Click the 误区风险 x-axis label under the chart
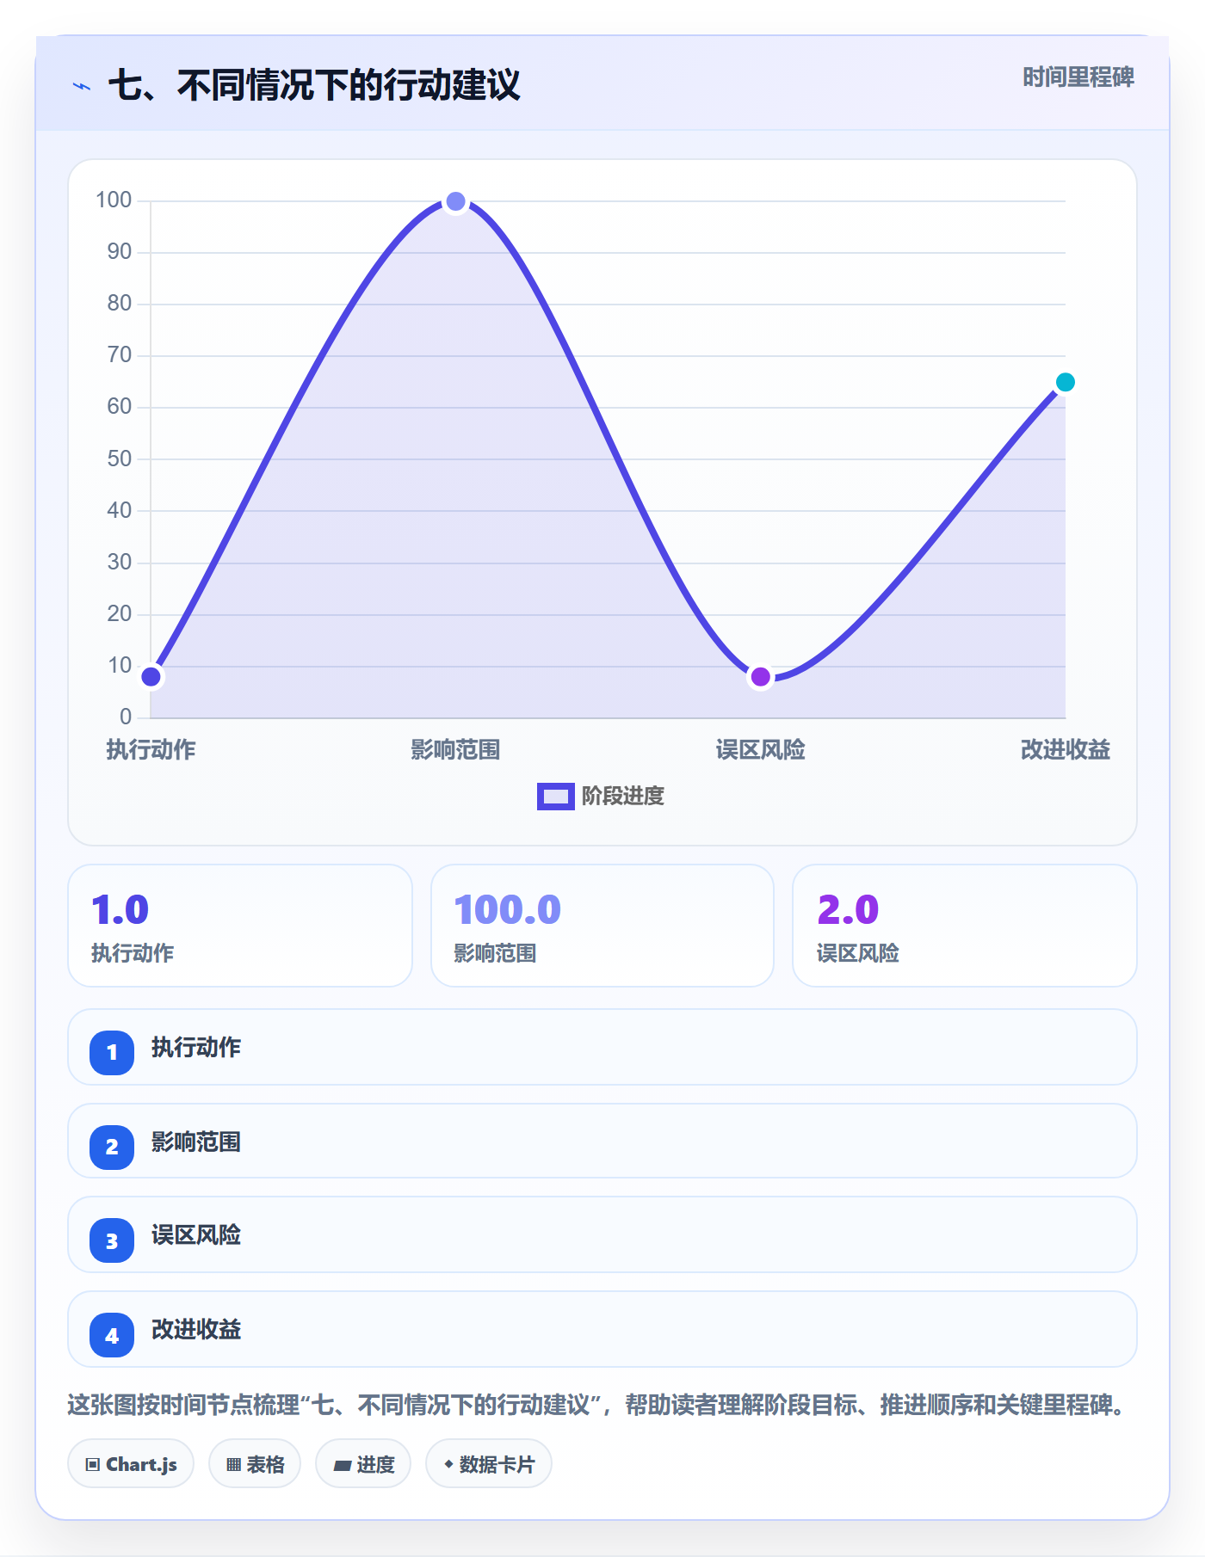The width and height of the screenshot is (1205, 1557). coord(761,750)
